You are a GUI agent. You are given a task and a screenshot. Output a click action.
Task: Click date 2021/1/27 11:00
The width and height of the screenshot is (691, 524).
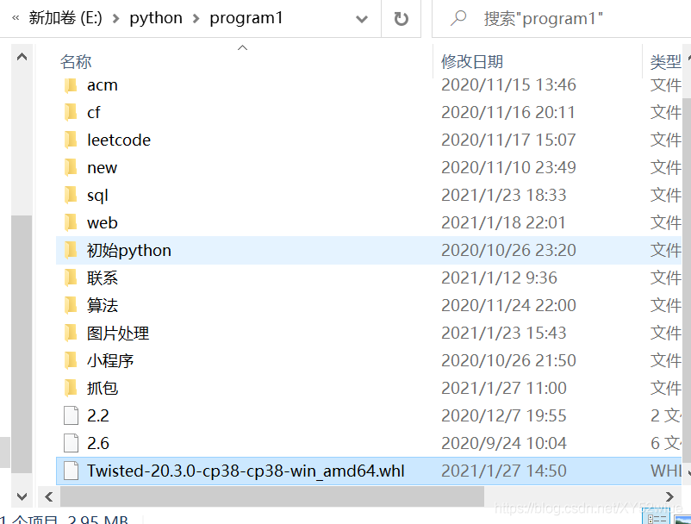point(504,388)
